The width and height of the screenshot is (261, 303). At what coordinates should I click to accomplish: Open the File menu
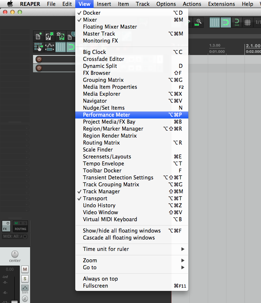click(51, 4)
